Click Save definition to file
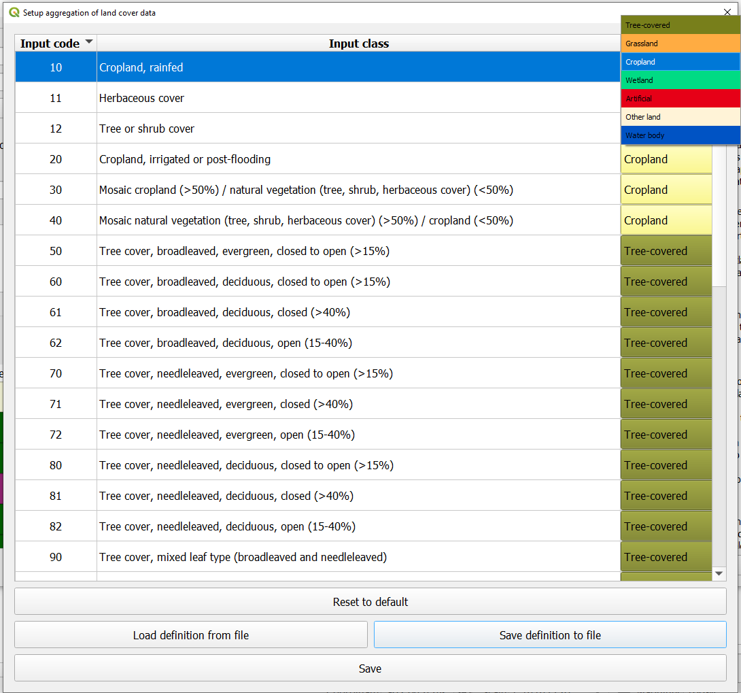Image resolution: width=741 pixels, height=693 pixels. (x=549, y=635)
